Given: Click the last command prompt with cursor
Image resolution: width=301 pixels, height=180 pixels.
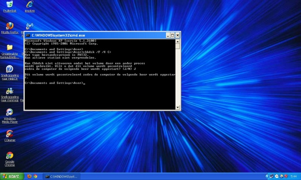Looking at the screenshot, I should [55, 83].
